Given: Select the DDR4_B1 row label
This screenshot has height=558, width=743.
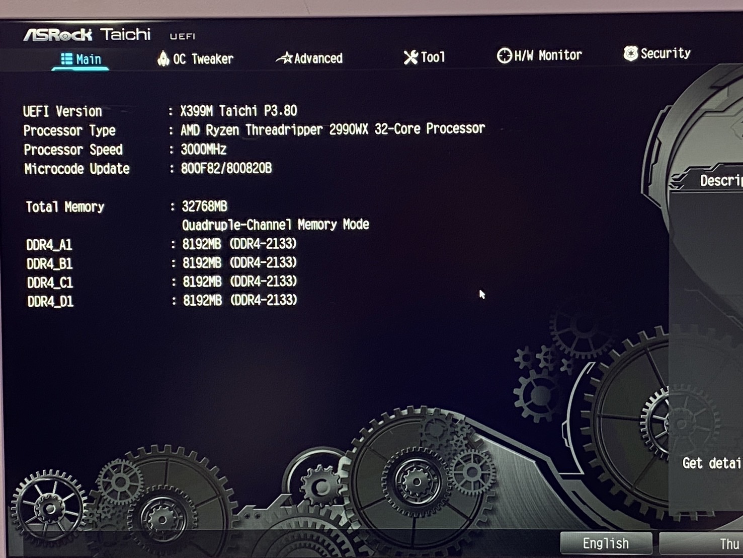Looking at the screenshot, I should (49, 264).
